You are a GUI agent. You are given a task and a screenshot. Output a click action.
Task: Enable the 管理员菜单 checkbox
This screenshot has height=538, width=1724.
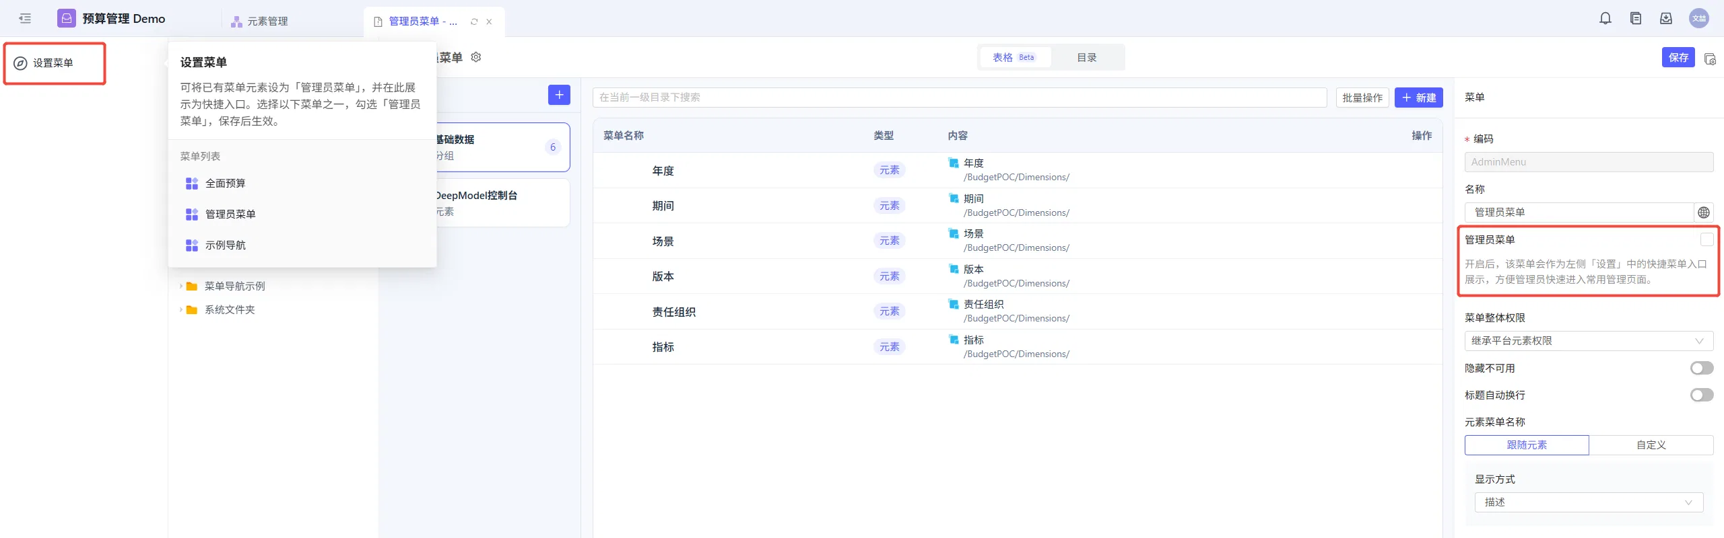pos(1707,239)
